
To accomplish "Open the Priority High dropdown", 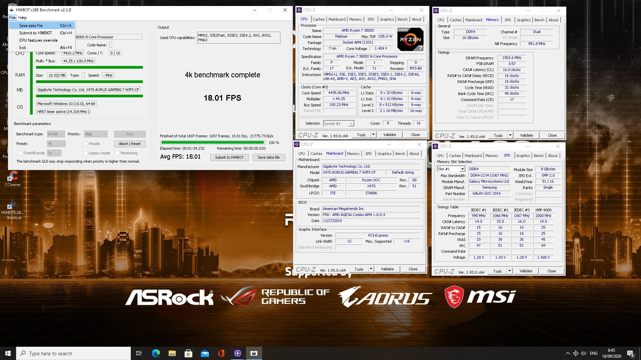I will click(95, 134).
